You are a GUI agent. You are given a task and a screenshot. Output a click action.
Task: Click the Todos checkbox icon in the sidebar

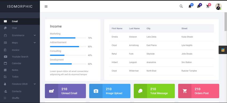coord(5,77)
